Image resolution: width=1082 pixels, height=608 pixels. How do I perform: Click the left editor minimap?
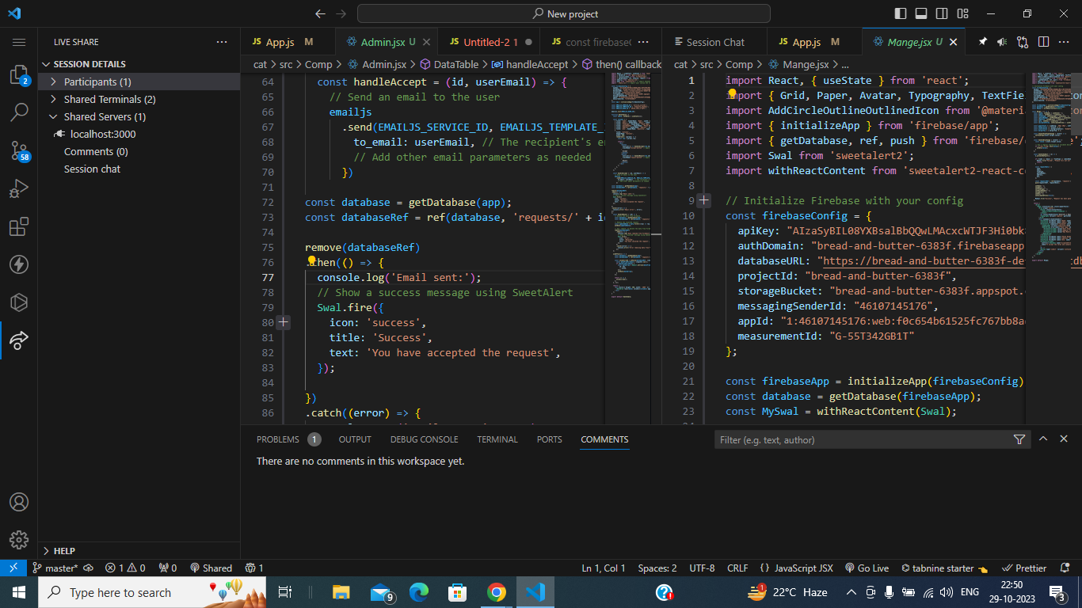coord(630,190)
